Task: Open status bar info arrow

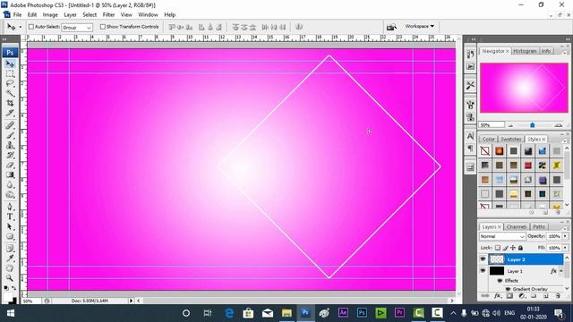Action: click(131, 301)
